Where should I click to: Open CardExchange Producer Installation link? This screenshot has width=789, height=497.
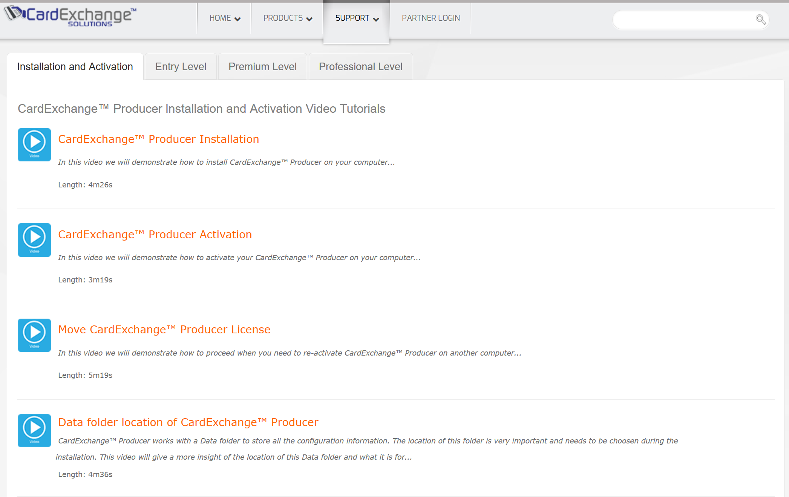point(159,139)
